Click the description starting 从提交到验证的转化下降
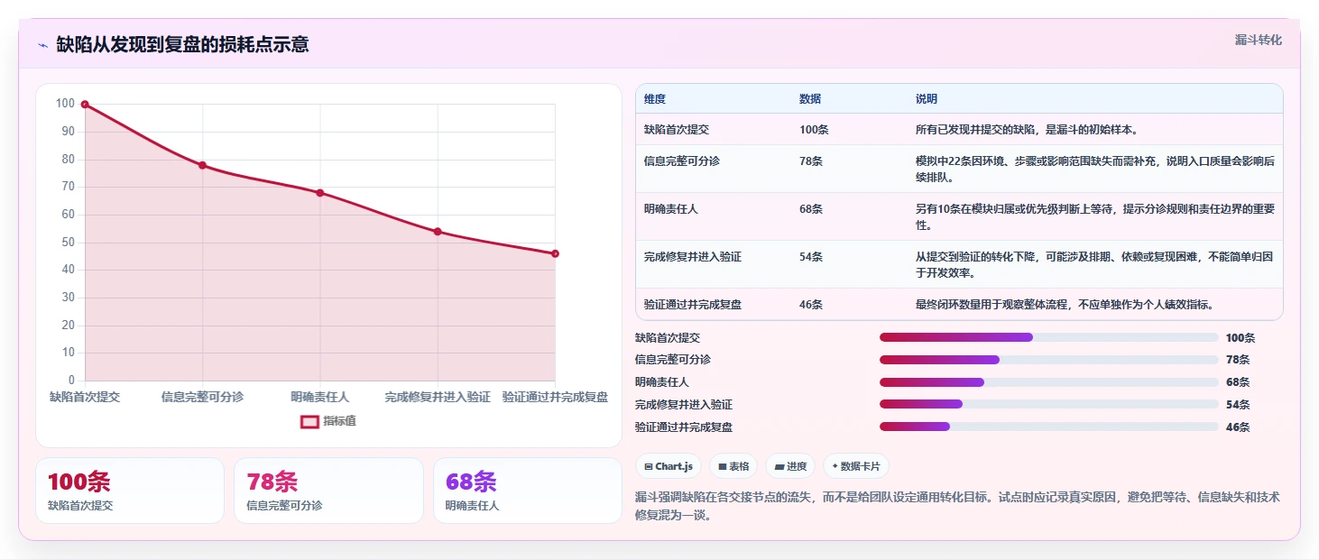The image size is (1319, 560). pyautogui.click(x=1094, y=265)
